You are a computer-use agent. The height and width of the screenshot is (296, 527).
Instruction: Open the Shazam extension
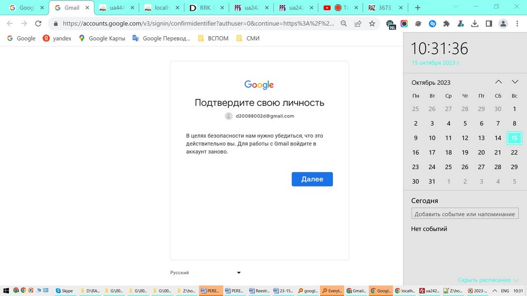[x=432, y=24]
